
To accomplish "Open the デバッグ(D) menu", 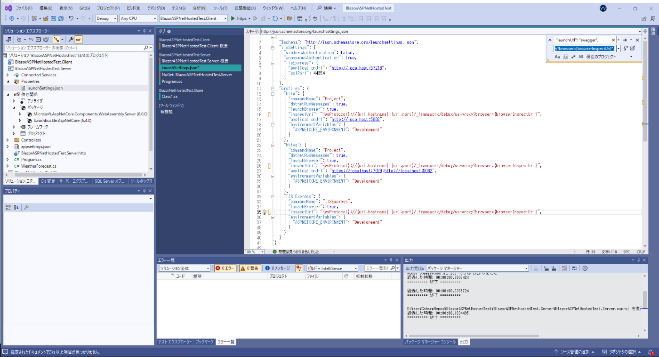I will pyautogui.click(x=156, y=8).
